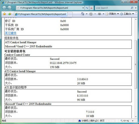Click the Back navigation arrow button
139x124 pixels.
[x=4, y=8]
